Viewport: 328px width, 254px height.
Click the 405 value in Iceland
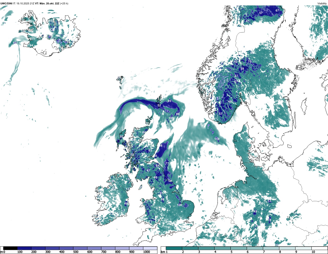(x=32, y=39)
